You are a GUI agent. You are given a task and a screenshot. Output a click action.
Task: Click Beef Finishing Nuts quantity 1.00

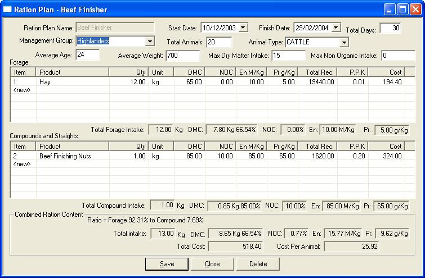(x=129, y=156)
